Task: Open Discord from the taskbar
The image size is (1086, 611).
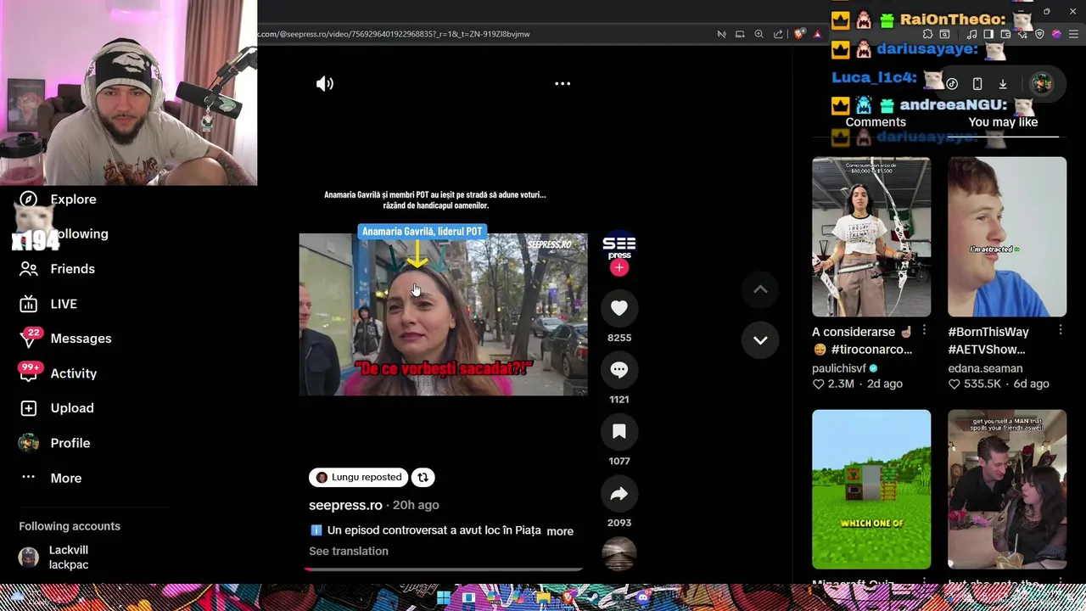Action: tap(642, 597)
